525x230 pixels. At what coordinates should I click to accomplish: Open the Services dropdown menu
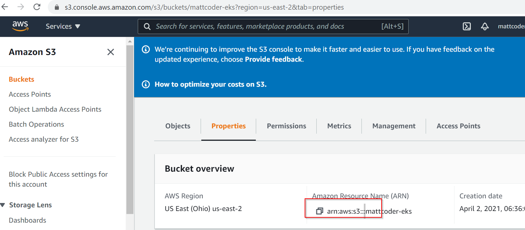(x=63, y=26)
